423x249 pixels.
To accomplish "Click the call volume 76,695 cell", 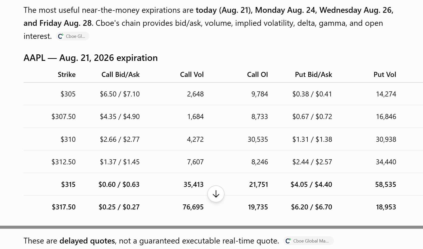I will [193, 207].
